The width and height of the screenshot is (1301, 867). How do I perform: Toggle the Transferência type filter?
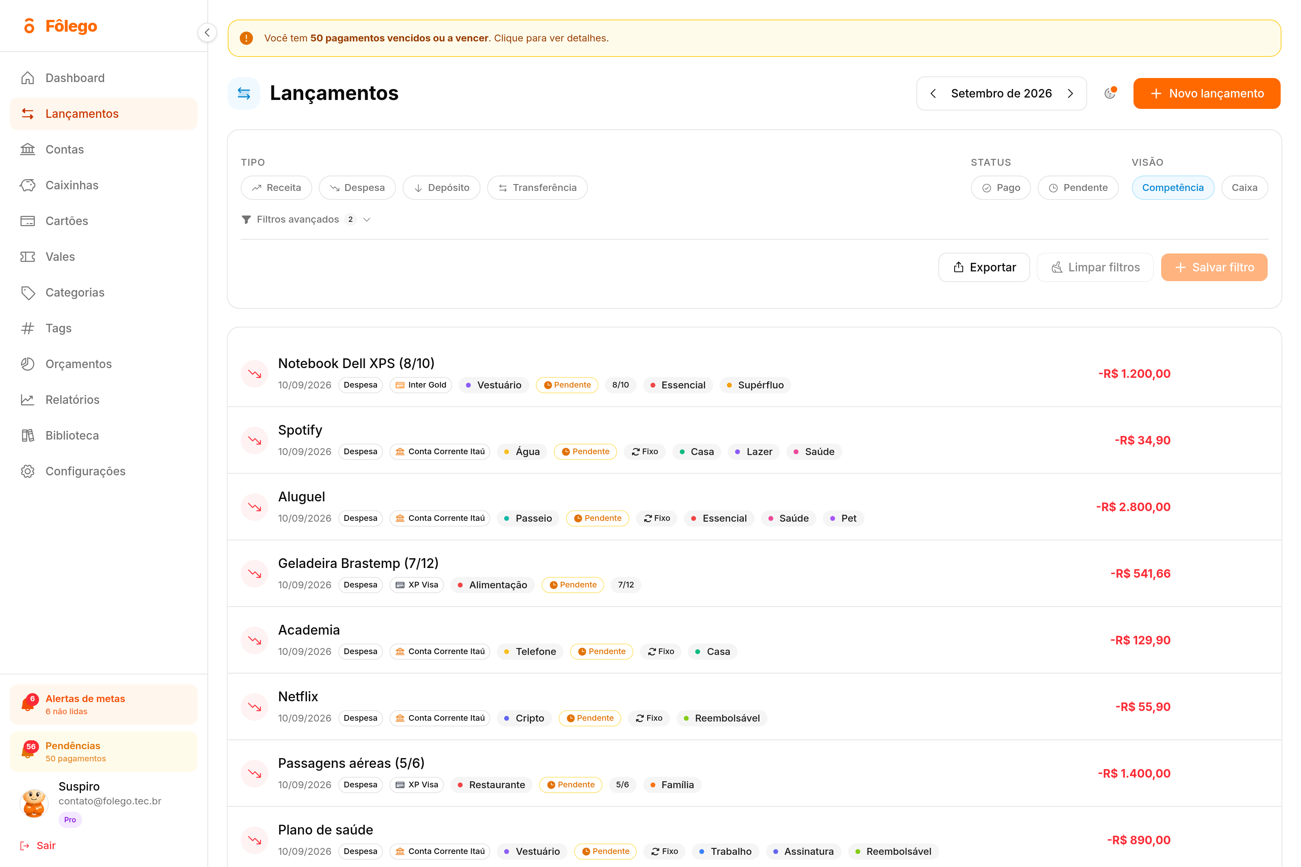537,188
